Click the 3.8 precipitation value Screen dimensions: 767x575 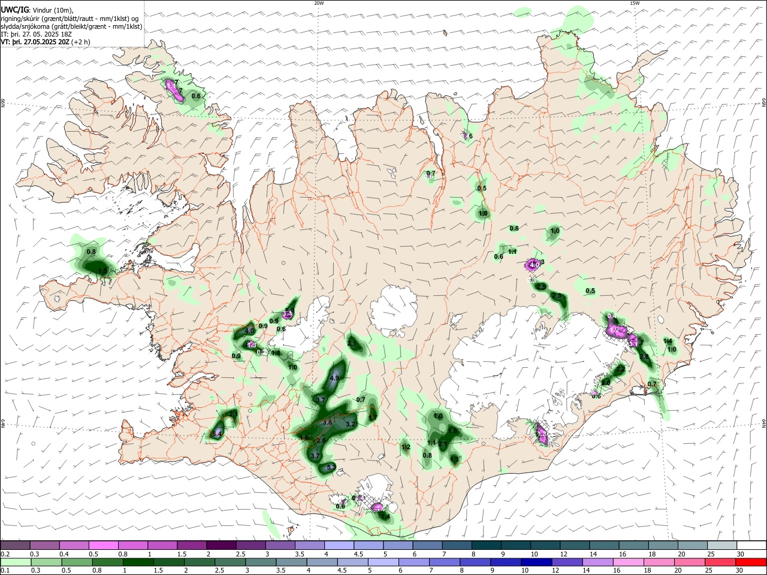(x=327, y=422)
